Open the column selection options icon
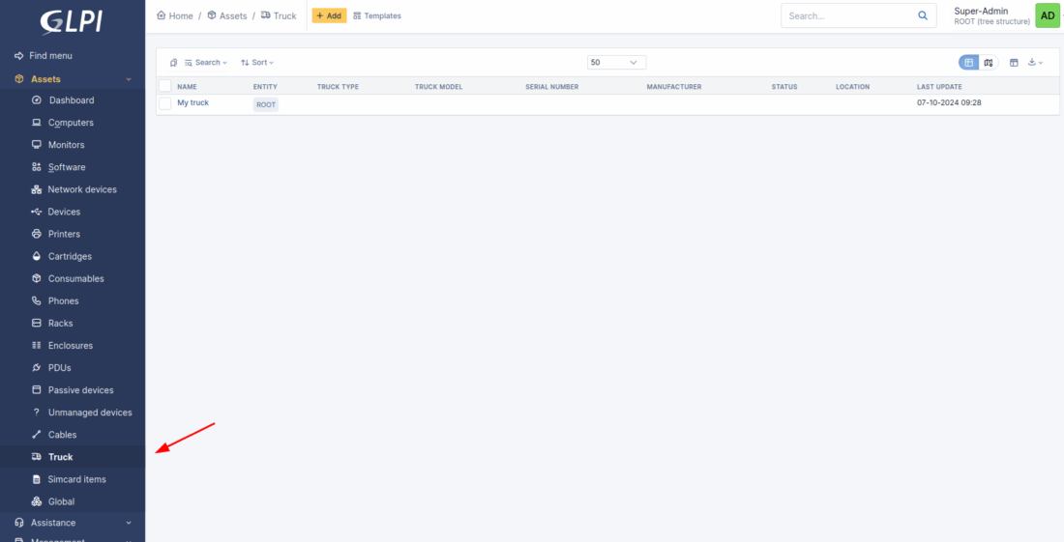The width and height of the screenshot is (1064, 542). point(1014,63)
